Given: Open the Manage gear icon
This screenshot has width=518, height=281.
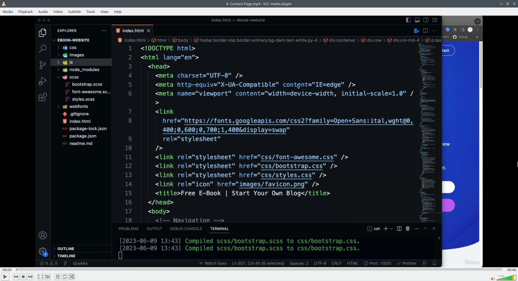Looking at the screenshot, I should 43,252.
